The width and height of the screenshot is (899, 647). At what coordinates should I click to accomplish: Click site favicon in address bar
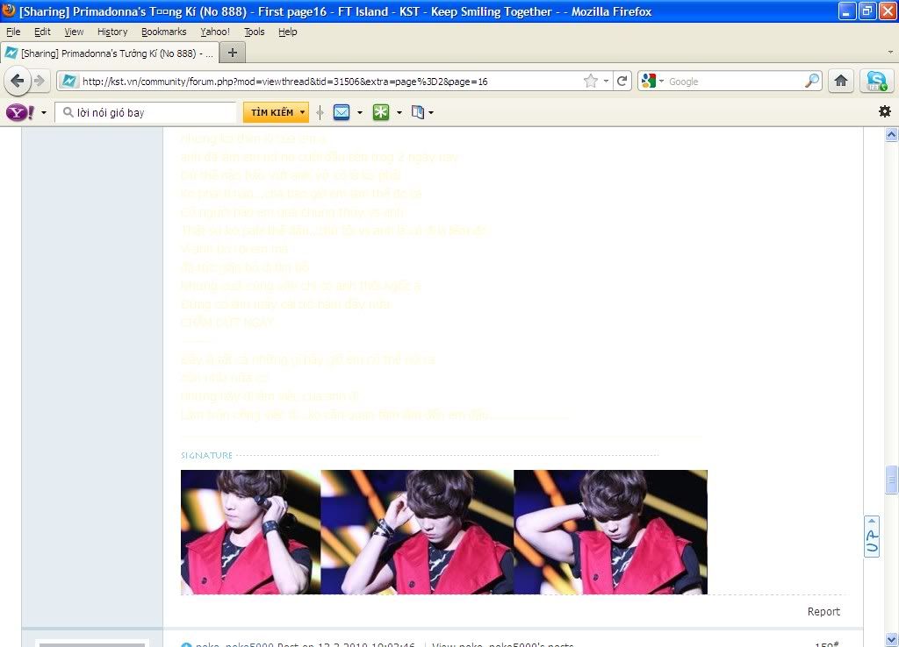(68, 82)
